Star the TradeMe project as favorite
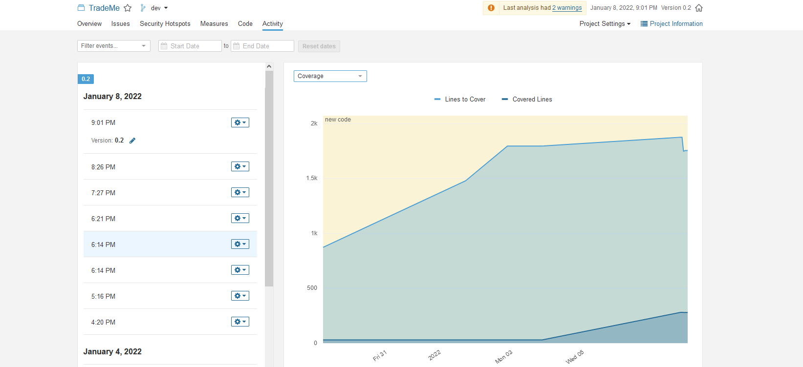The height and width of the screenshot is (367, 803). 128,8
